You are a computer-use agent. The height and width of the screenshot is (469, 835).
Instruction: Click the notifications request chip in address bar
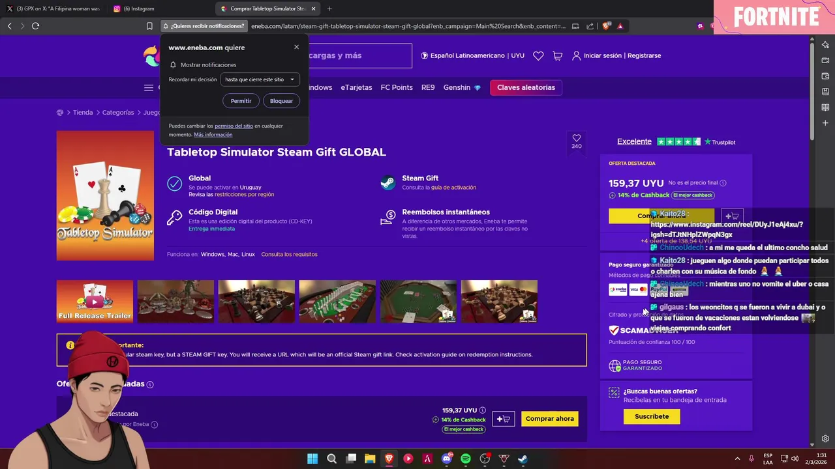coord(203,26)
